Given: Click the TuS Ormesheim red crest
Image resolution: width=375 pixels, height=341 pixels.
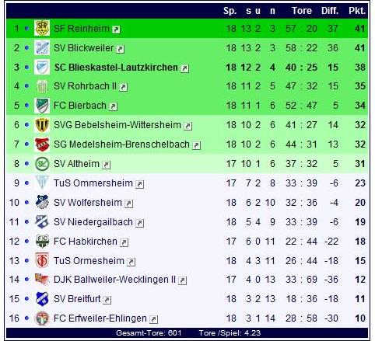Looking at the screenshot, I should (x=42, y=260).
